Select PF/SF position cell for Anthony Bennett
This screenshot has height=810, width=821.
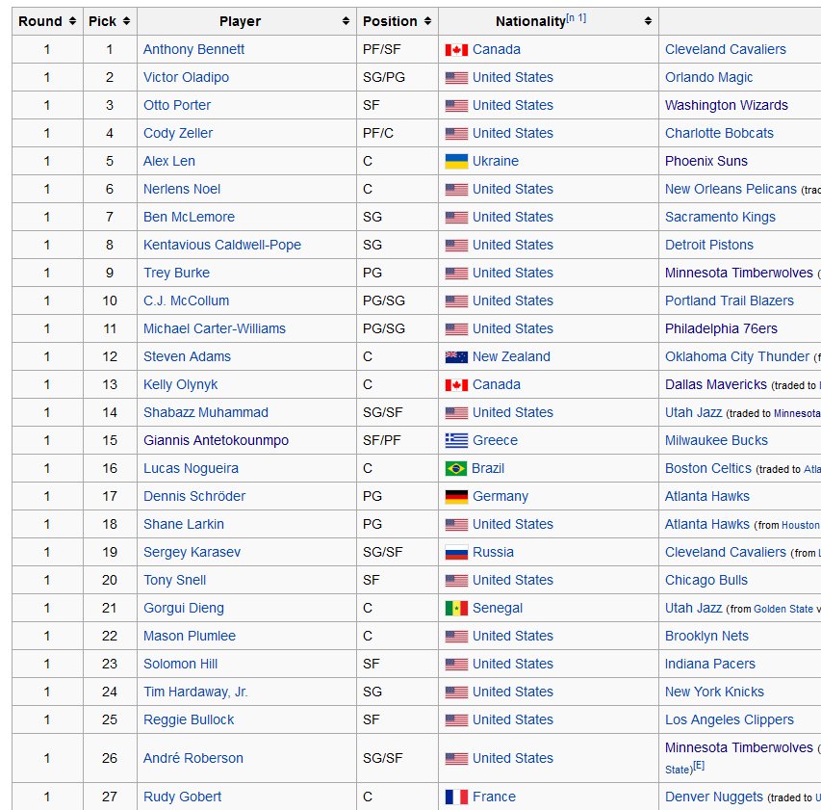pyautogui.click(x=398, y=49)
